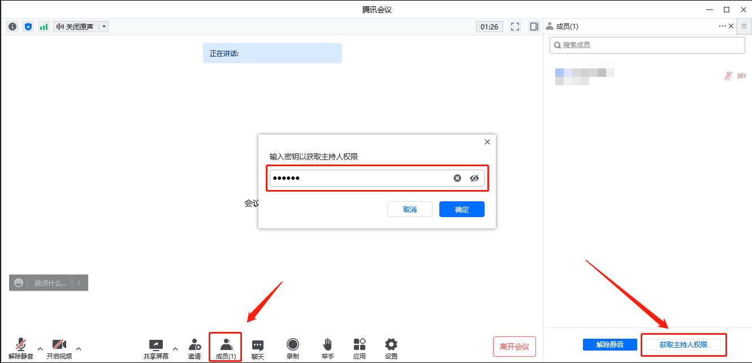Start 录制 recording

pos(292,349)
